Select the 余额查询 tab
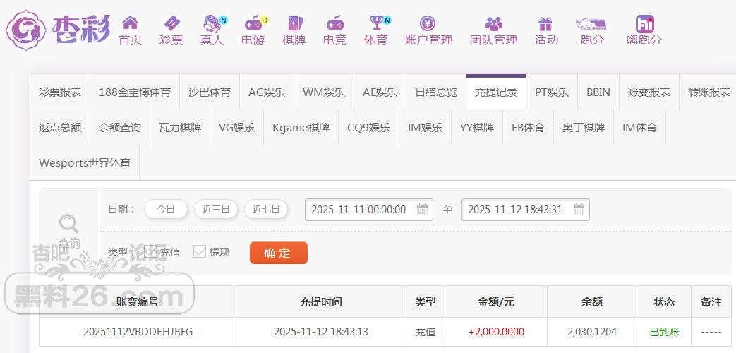 pyautogui.click(x=119, y=127)
